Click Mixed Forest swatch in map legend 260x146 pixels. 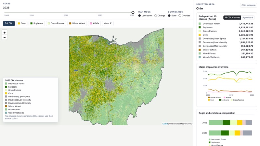tap(6, 110)
